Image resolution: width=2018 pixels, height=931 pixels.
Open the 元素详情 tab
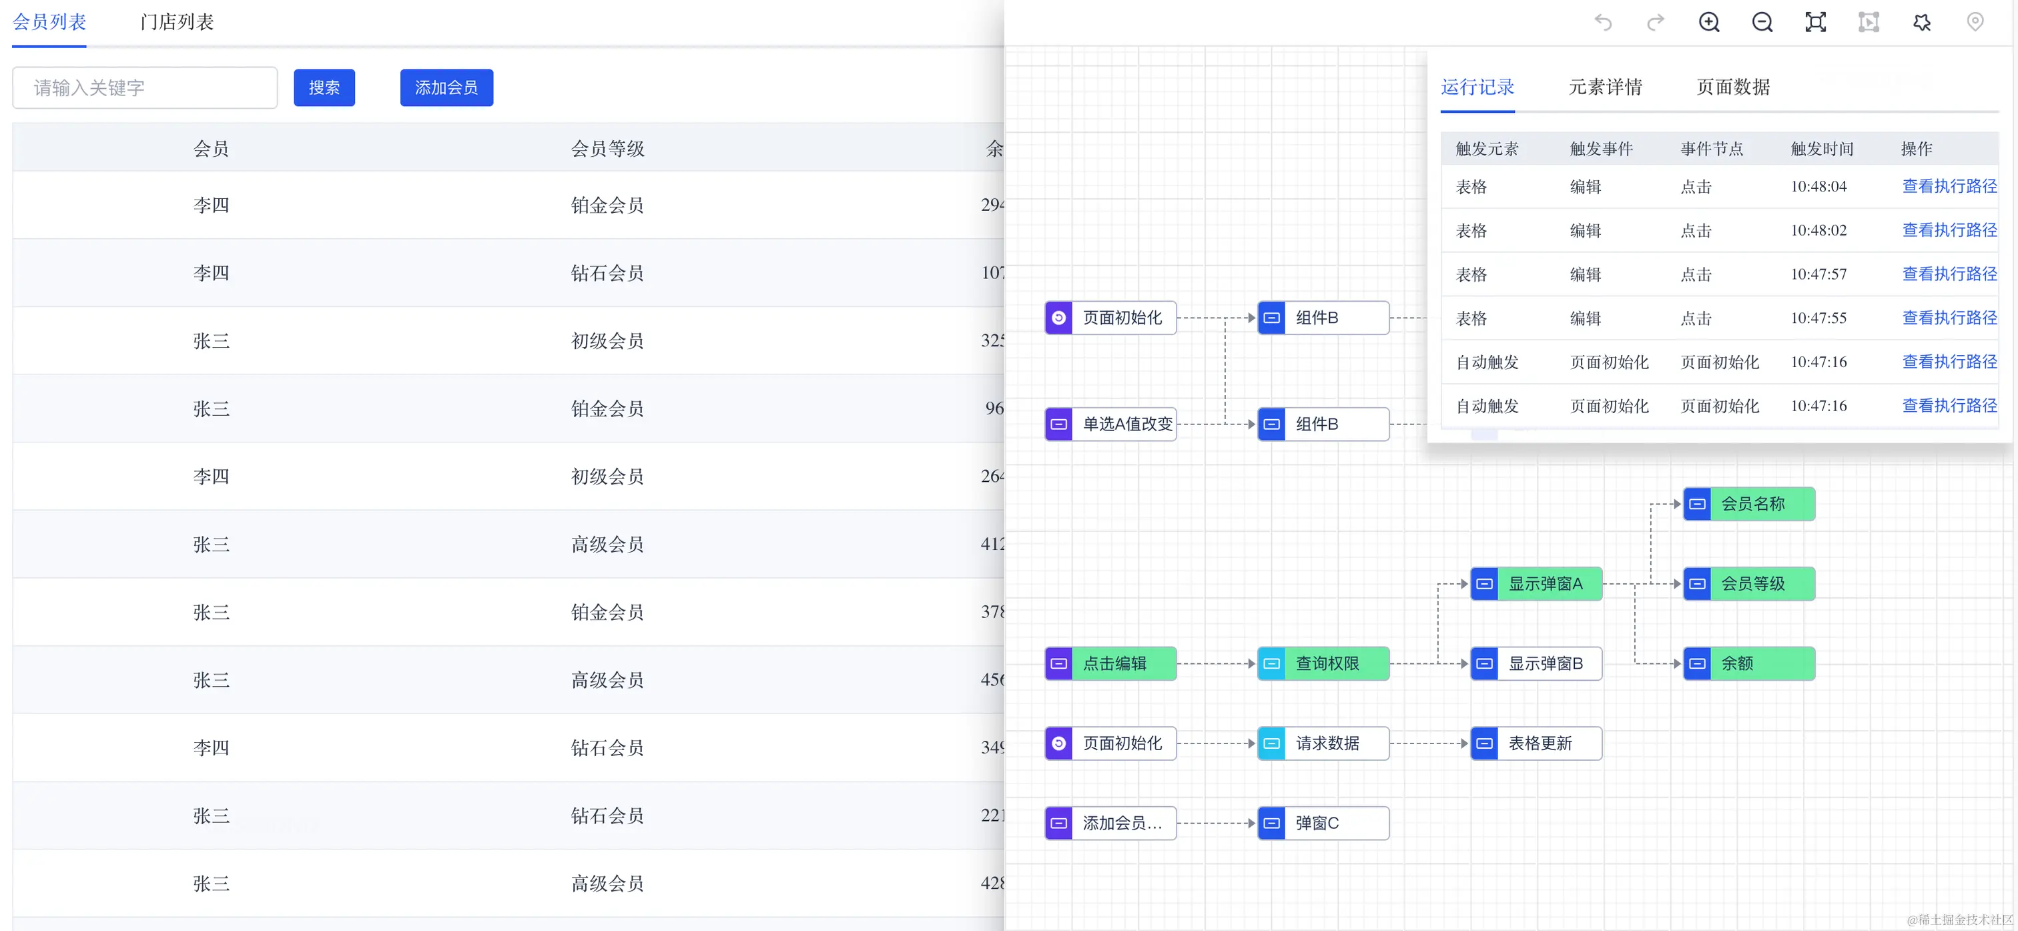[x=1605, y=87]
